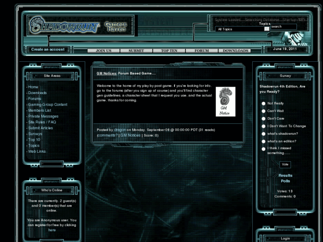Screen dimensions: 323x242
Task: Open the Topics link in Site Areas
Action: (34, 146)
